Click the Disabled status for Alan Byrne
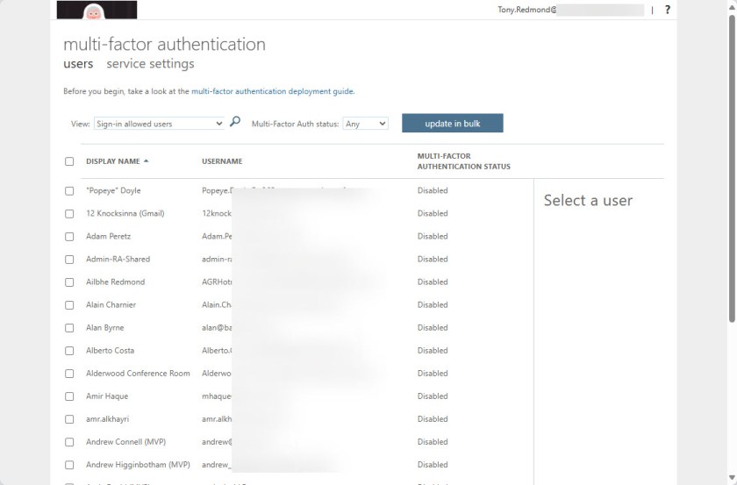The height and width of the screenshot is (485, 737). [433, 327]
